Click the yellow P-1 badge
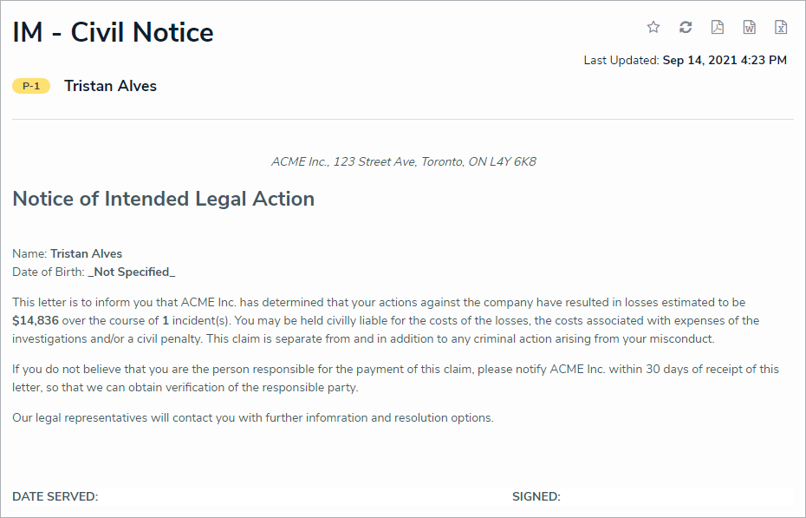The height and width of the screenshot is (518, 806). (x=31, y=86)
